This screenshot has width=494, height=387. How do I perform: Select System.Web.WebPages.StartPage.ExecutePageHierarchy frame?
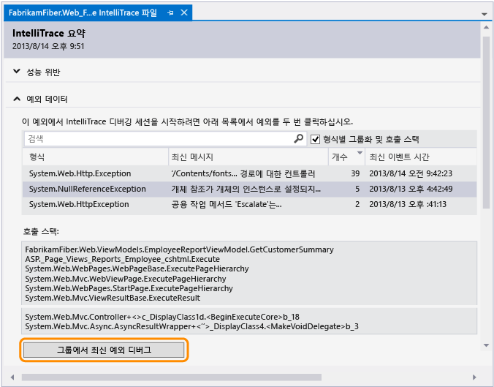coord(129,288)
